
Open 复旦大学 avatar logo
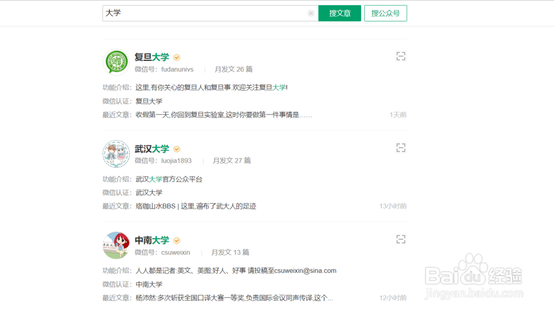[116, 62]
